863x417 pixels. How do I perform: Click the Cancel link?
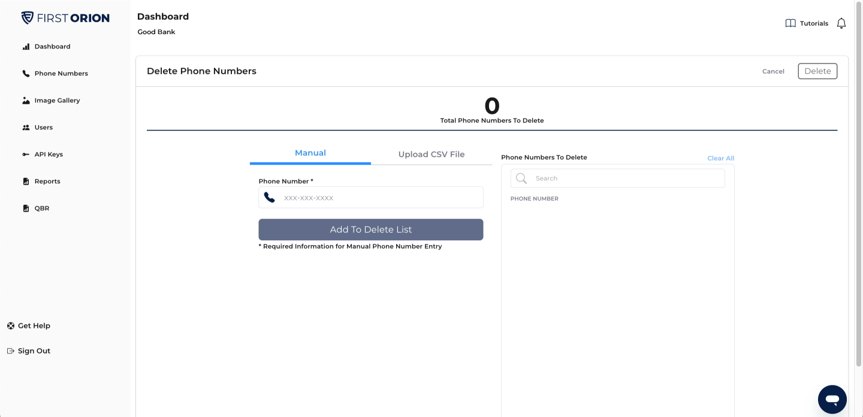click(773, 71)
